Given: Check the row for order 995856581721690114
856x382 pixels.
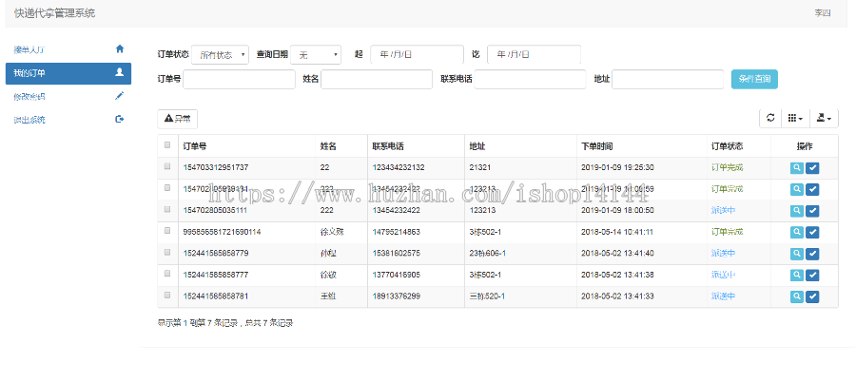Looking at the screenshot, I should tap(167, 231).
